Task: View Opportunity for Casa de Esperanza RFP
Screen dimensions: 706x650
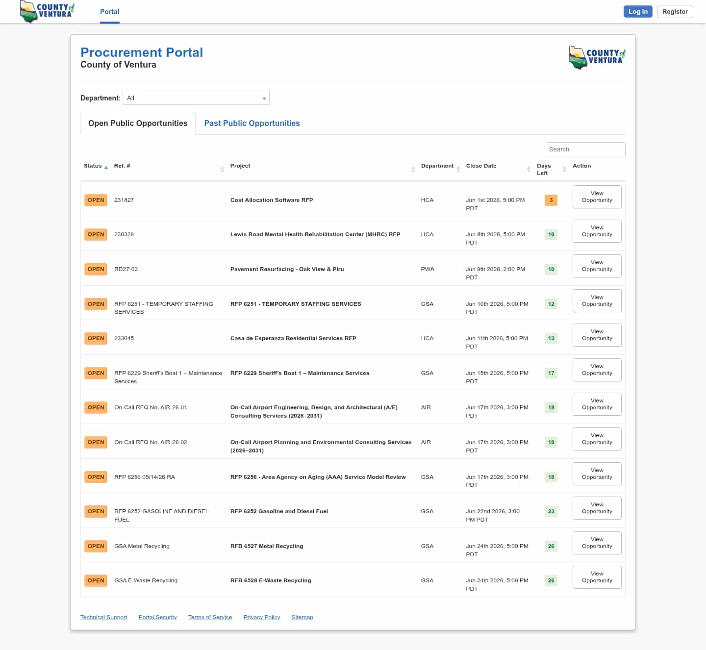Action: tap(597, 335)
